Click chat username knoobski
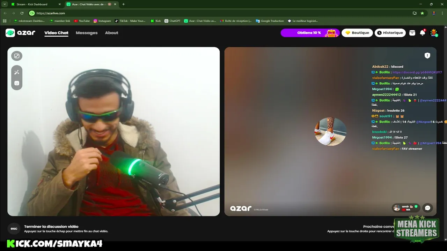447x251 pixels. [379, 132]
